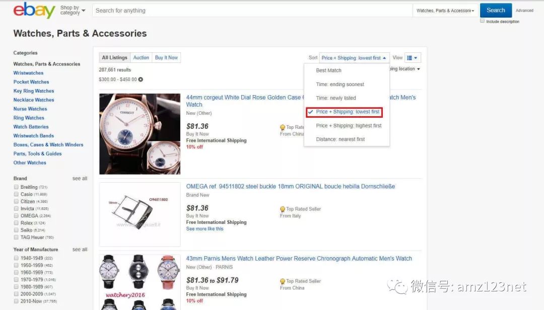
Task: Select Price + Shipping: highest first
Action: point(349,126)
